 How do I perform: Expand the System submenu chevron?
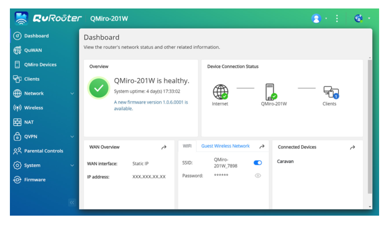pos(72,165)
